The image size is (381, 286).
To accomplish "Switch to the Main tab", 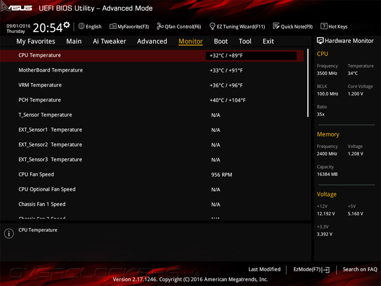I will point(74,41).
